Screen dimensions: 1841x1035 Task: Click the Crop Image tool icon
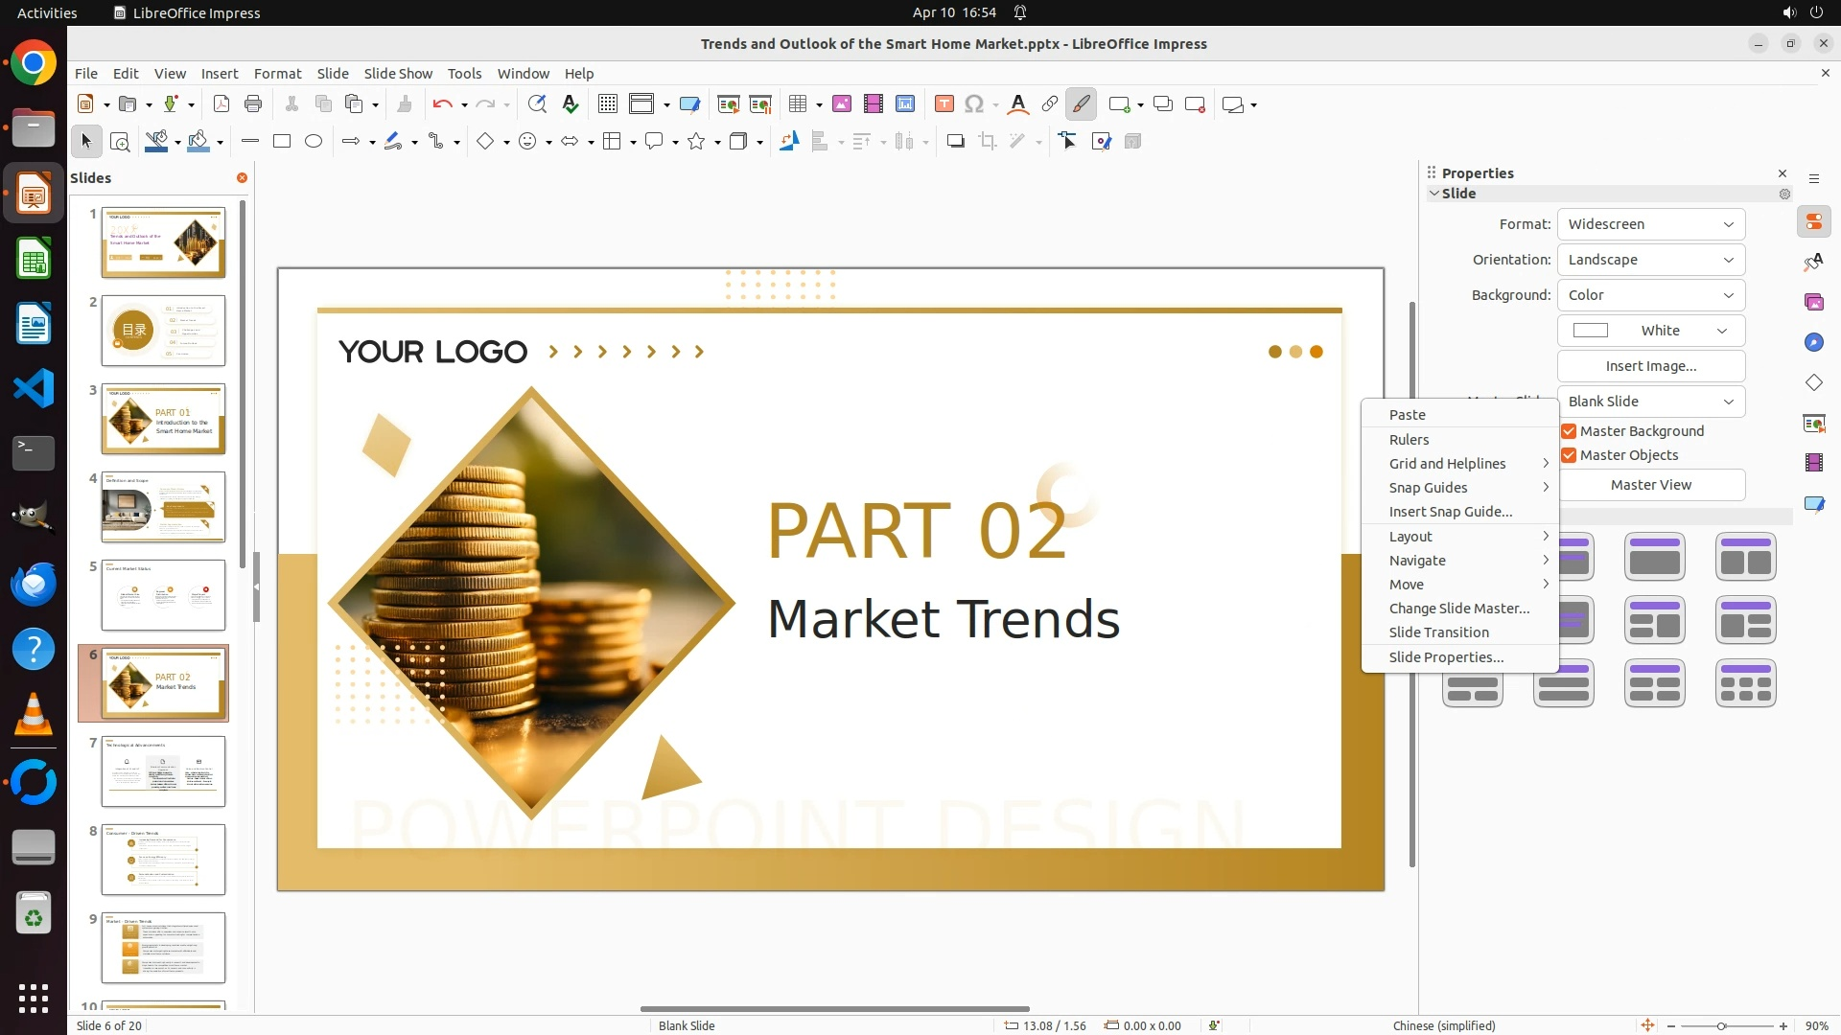987,142
